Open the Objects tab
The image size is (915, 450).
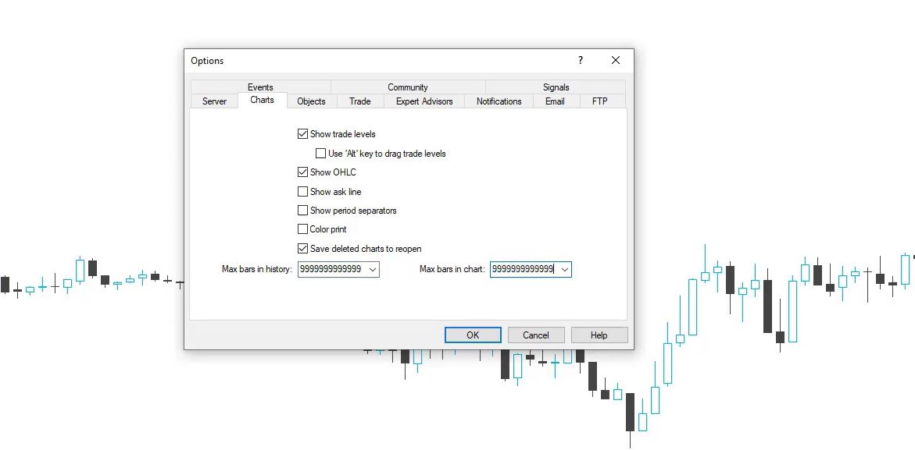311,101
